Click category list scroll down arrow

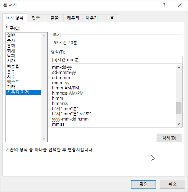click(x=44, y=138)
